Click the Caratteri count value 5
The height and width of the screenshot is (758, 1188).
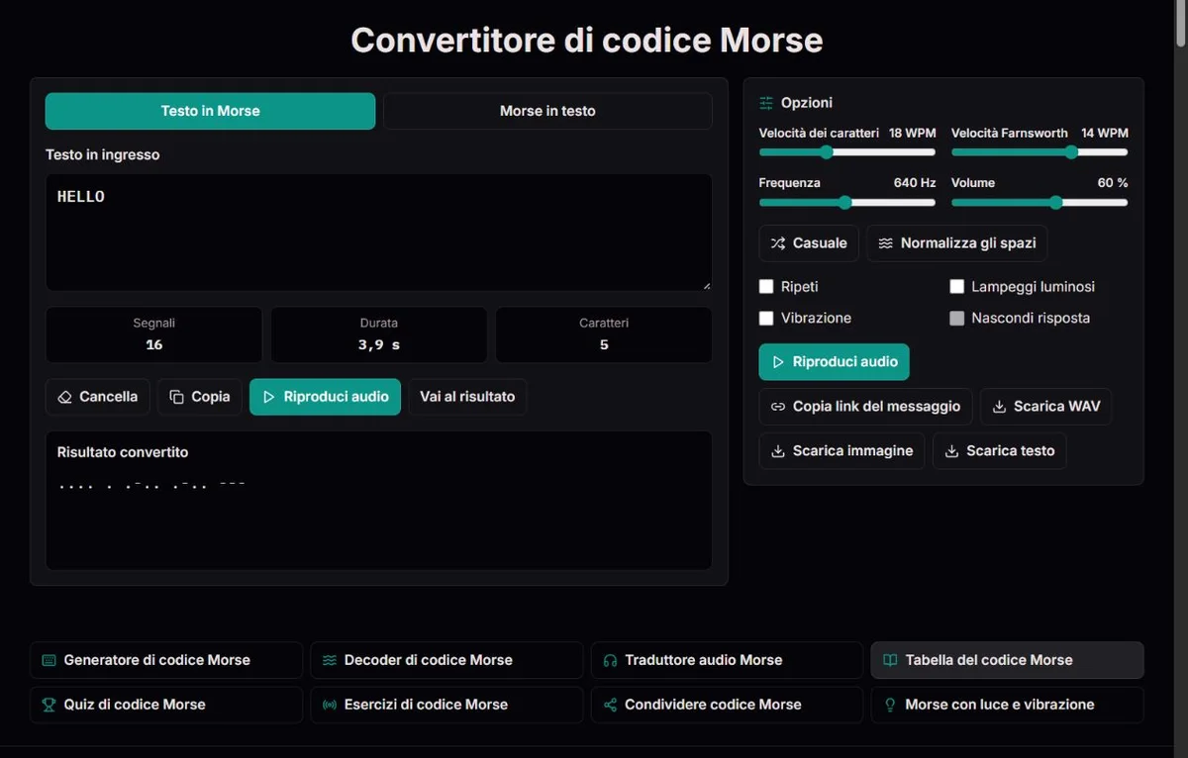click(x=604, y=345)
